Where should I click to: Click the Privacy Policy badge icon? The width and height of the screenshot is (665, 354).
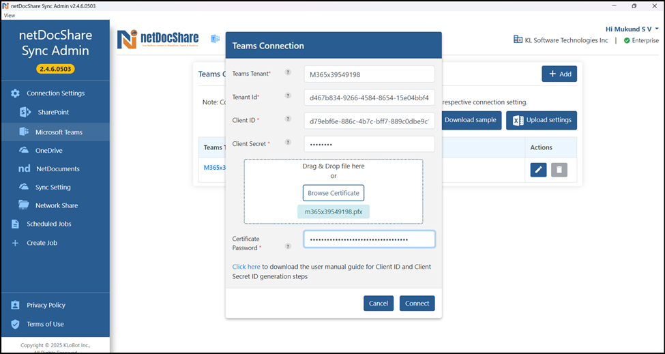15,306
